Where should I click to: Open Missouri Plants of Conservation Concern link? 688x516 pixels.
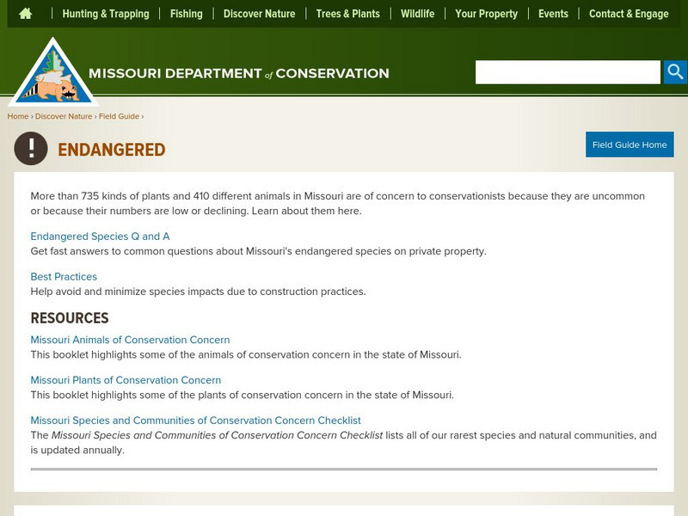pyautogui.click(x=126, y=380)
